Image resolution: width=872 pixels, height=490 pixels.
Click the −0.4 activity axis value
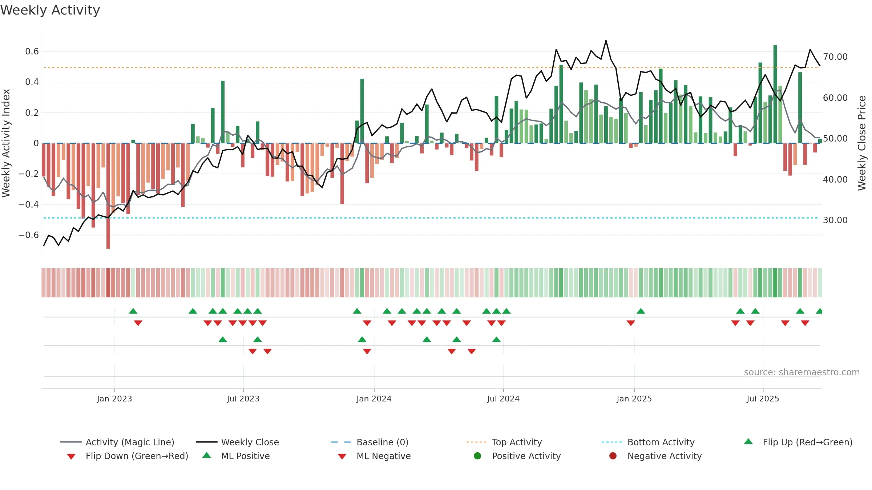[28, 205]
